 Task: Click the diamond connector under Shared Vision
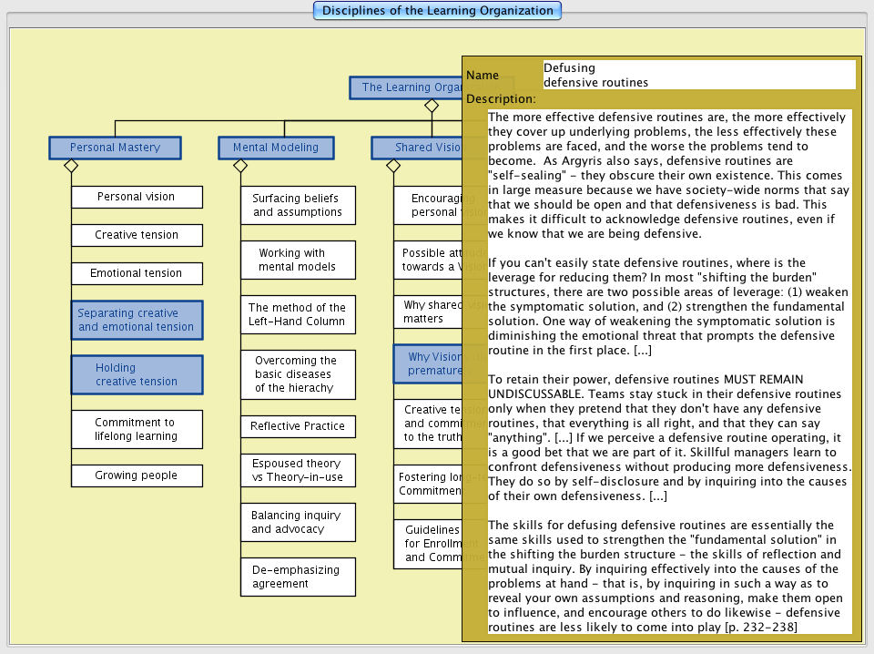click(x=393, y=166)
